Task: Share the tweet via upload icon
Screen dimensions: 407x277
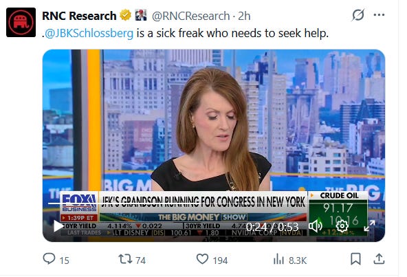Action: pyautogui.click(x=379, y=259)
